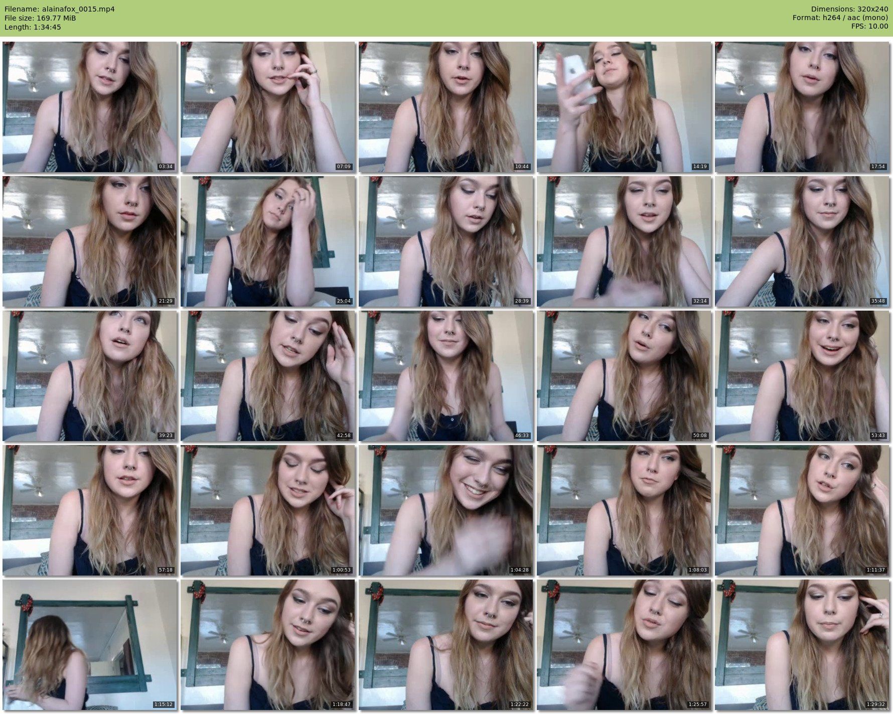Select the FPS 10.00 text
This screenshot has height=714, width=893.
click(x=870, y=27)
